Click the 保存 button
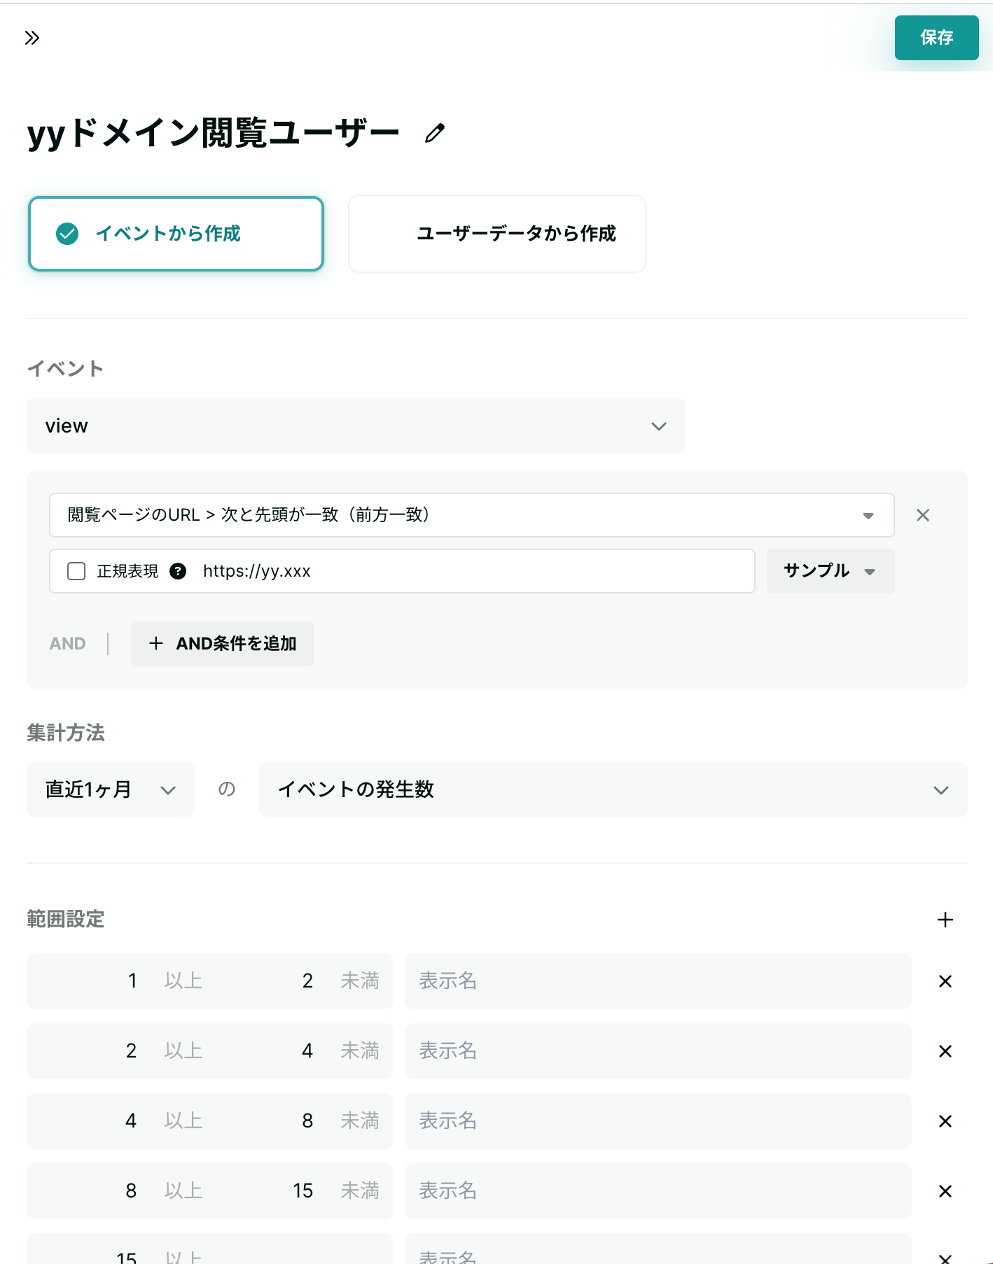This screenshot has width=993, height=1264. [937, 38]
